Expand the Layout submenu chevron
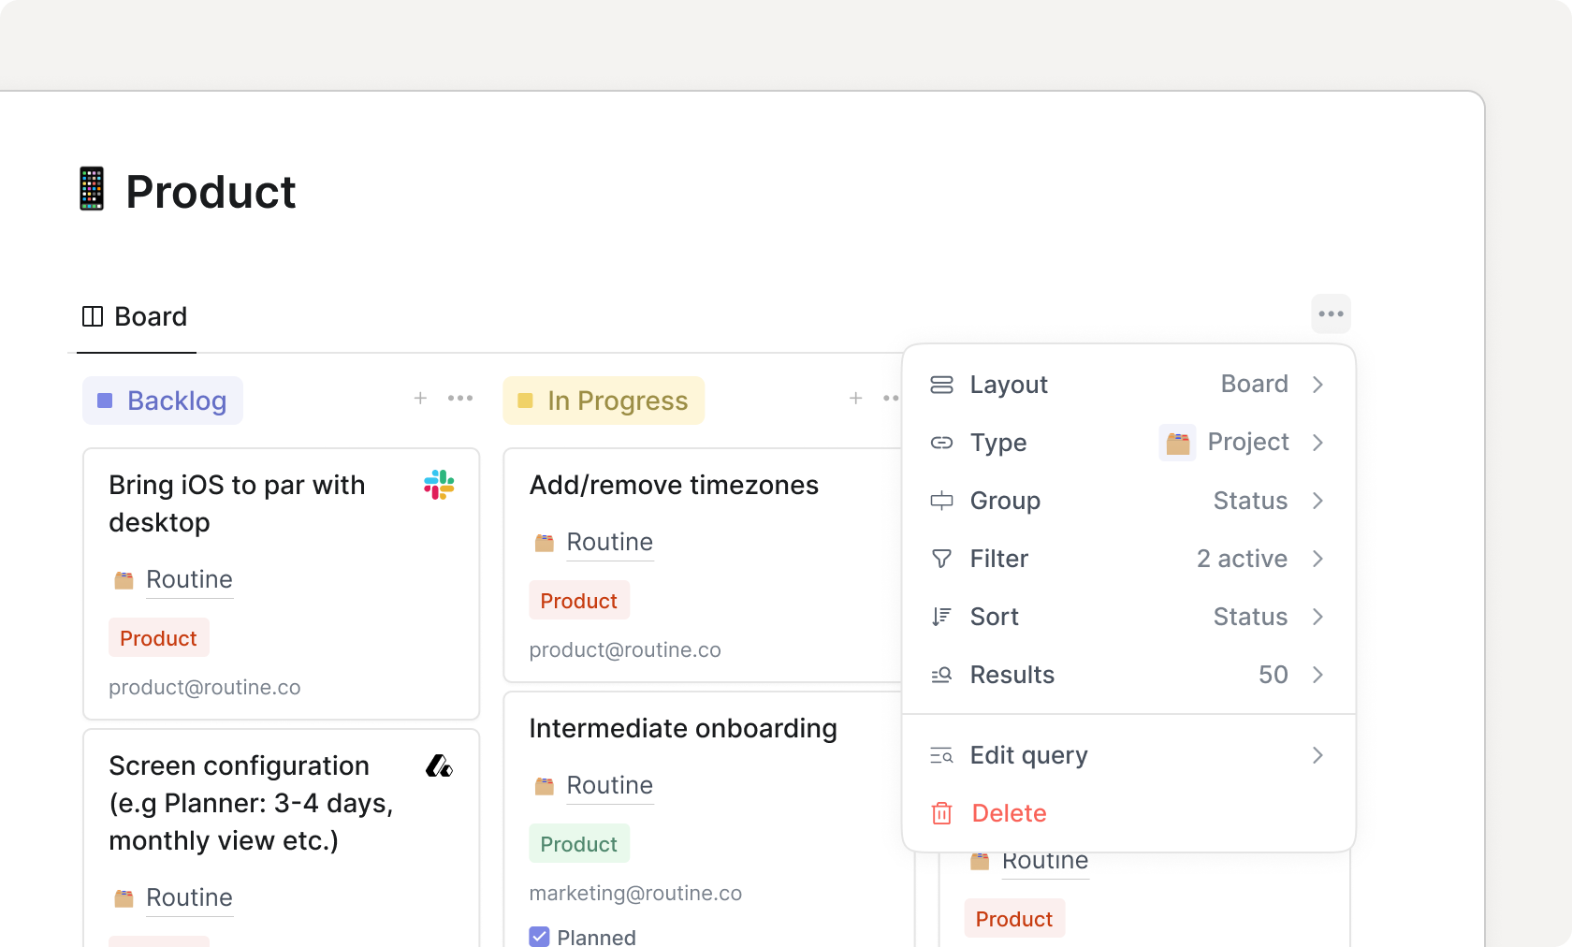The image size is (1572, 947). coord(1317,385)
